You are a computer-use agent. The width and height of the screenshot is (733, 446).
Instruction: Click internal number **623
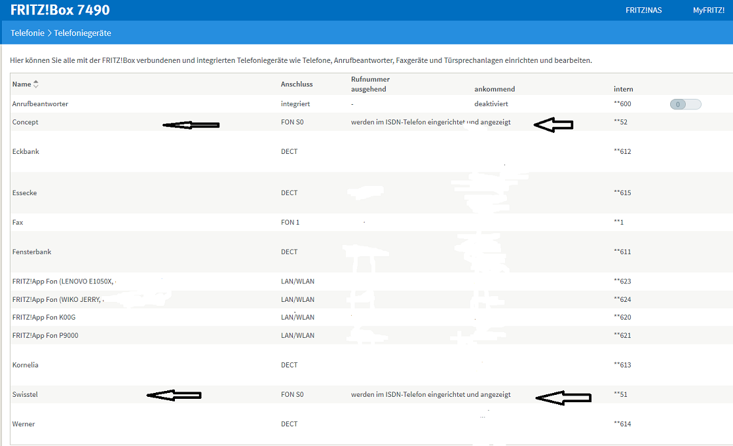pos(622,281)
